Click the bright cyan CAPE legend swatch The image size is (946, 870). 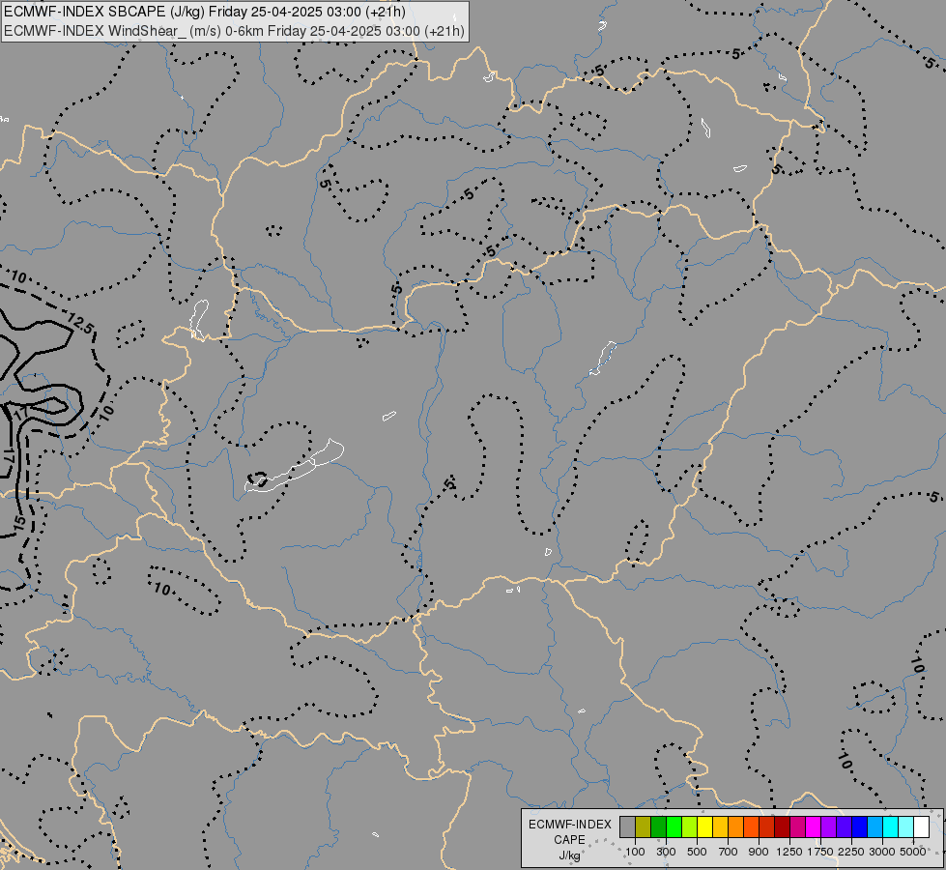click(x=890, y=826)
